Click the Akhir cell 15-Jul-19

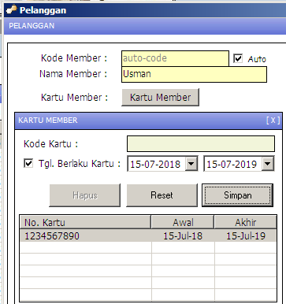click(246, 235)
